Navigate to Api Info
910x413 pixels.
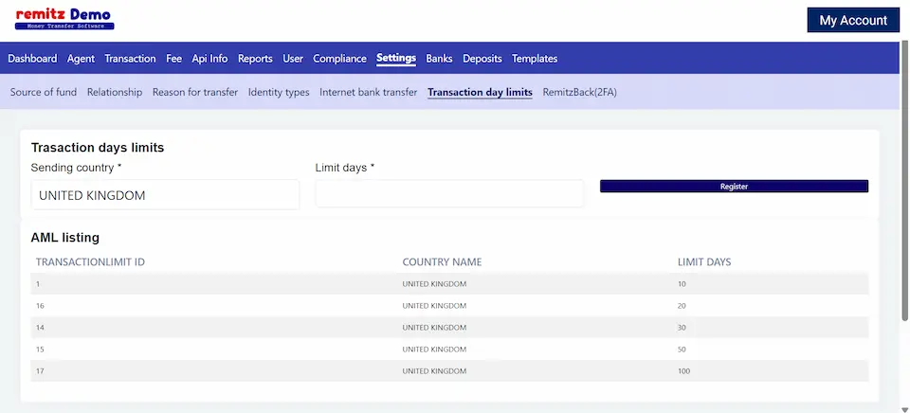[x=209, y=59]
